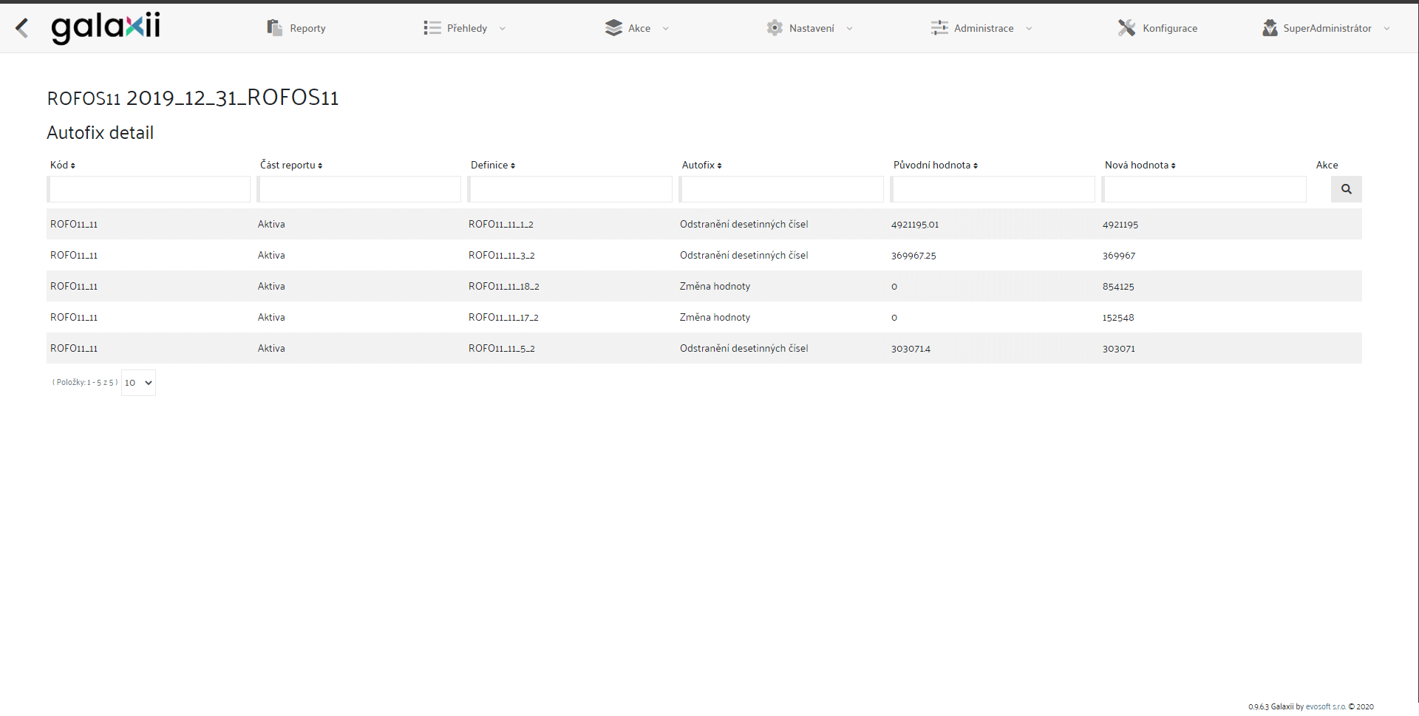The width and height of the screenshot is (1419, 716).
Task: Click the Reporty clipboard icon
Action: 275,28
